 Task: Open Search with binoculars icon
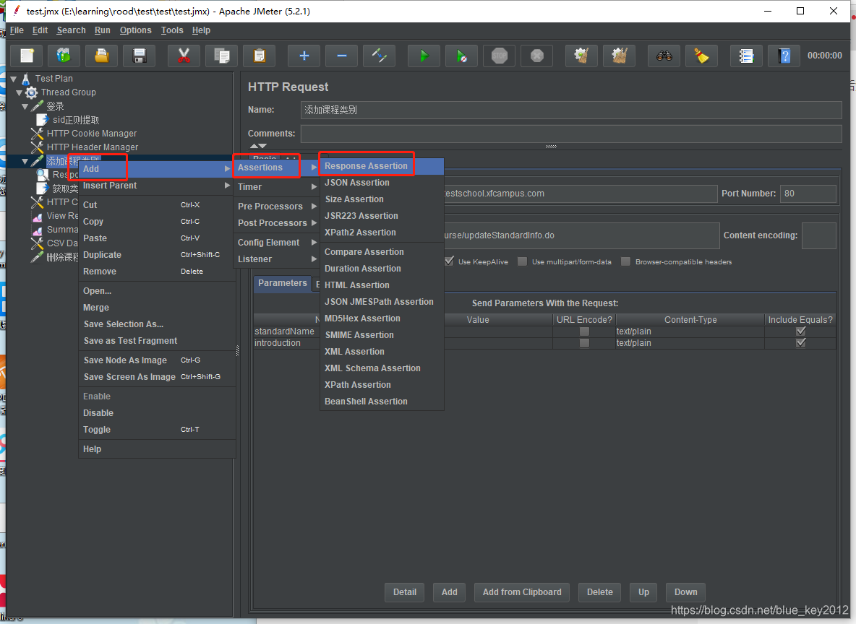(x=664, y=56)
